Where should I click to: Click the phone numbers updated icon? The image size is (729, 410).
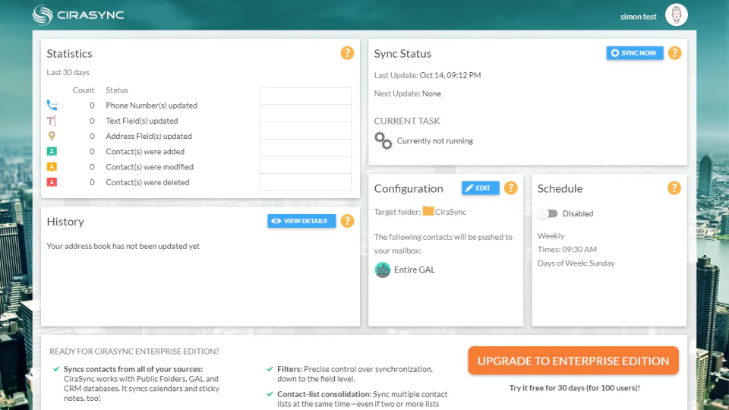point(52,106)
